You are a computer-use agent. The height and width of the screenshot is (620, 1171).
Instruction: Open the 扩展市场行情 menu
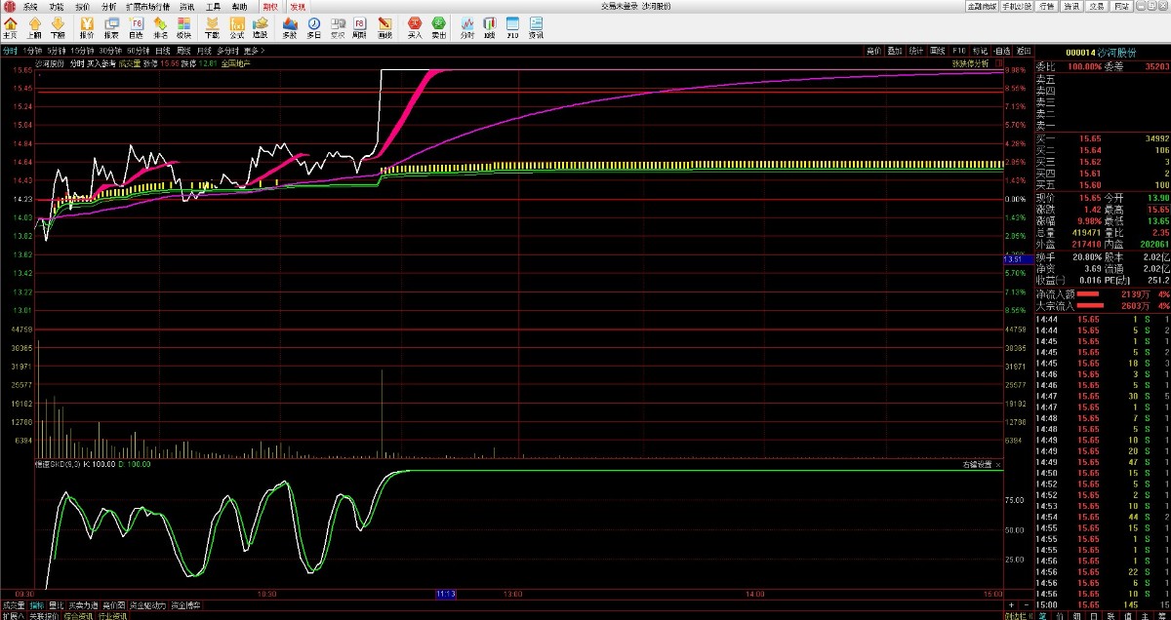pos(147,6)
